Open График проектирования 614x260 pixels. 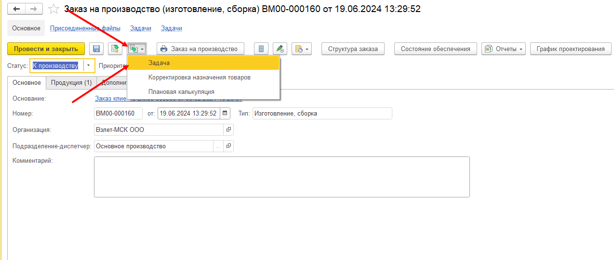point(570,49)
